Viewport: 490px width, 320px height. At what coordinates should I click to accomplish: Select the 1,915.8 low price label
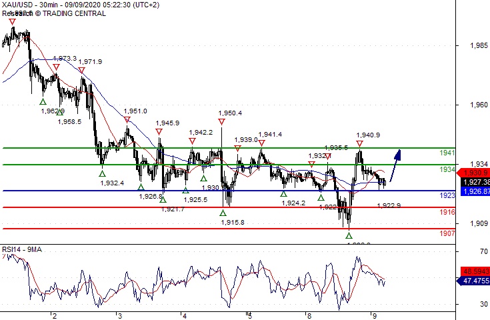[233, 223]
